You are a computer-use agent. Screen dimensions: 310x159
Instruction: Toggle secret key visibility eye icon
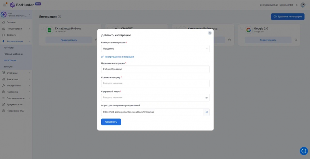[207, 98]
